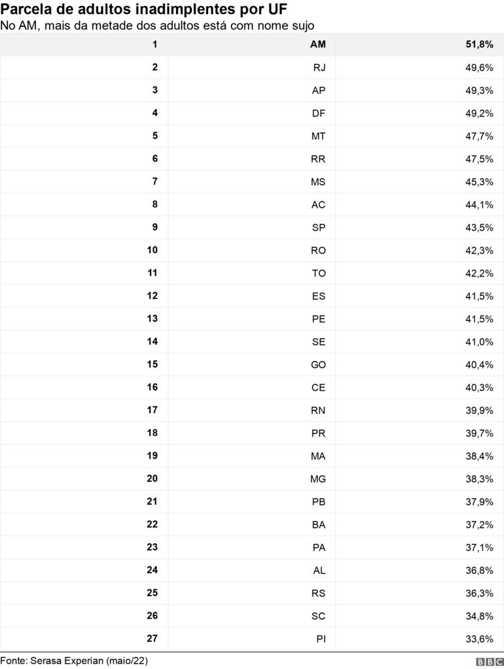
Task: Select the MG state cell
Action: point(318,478)
